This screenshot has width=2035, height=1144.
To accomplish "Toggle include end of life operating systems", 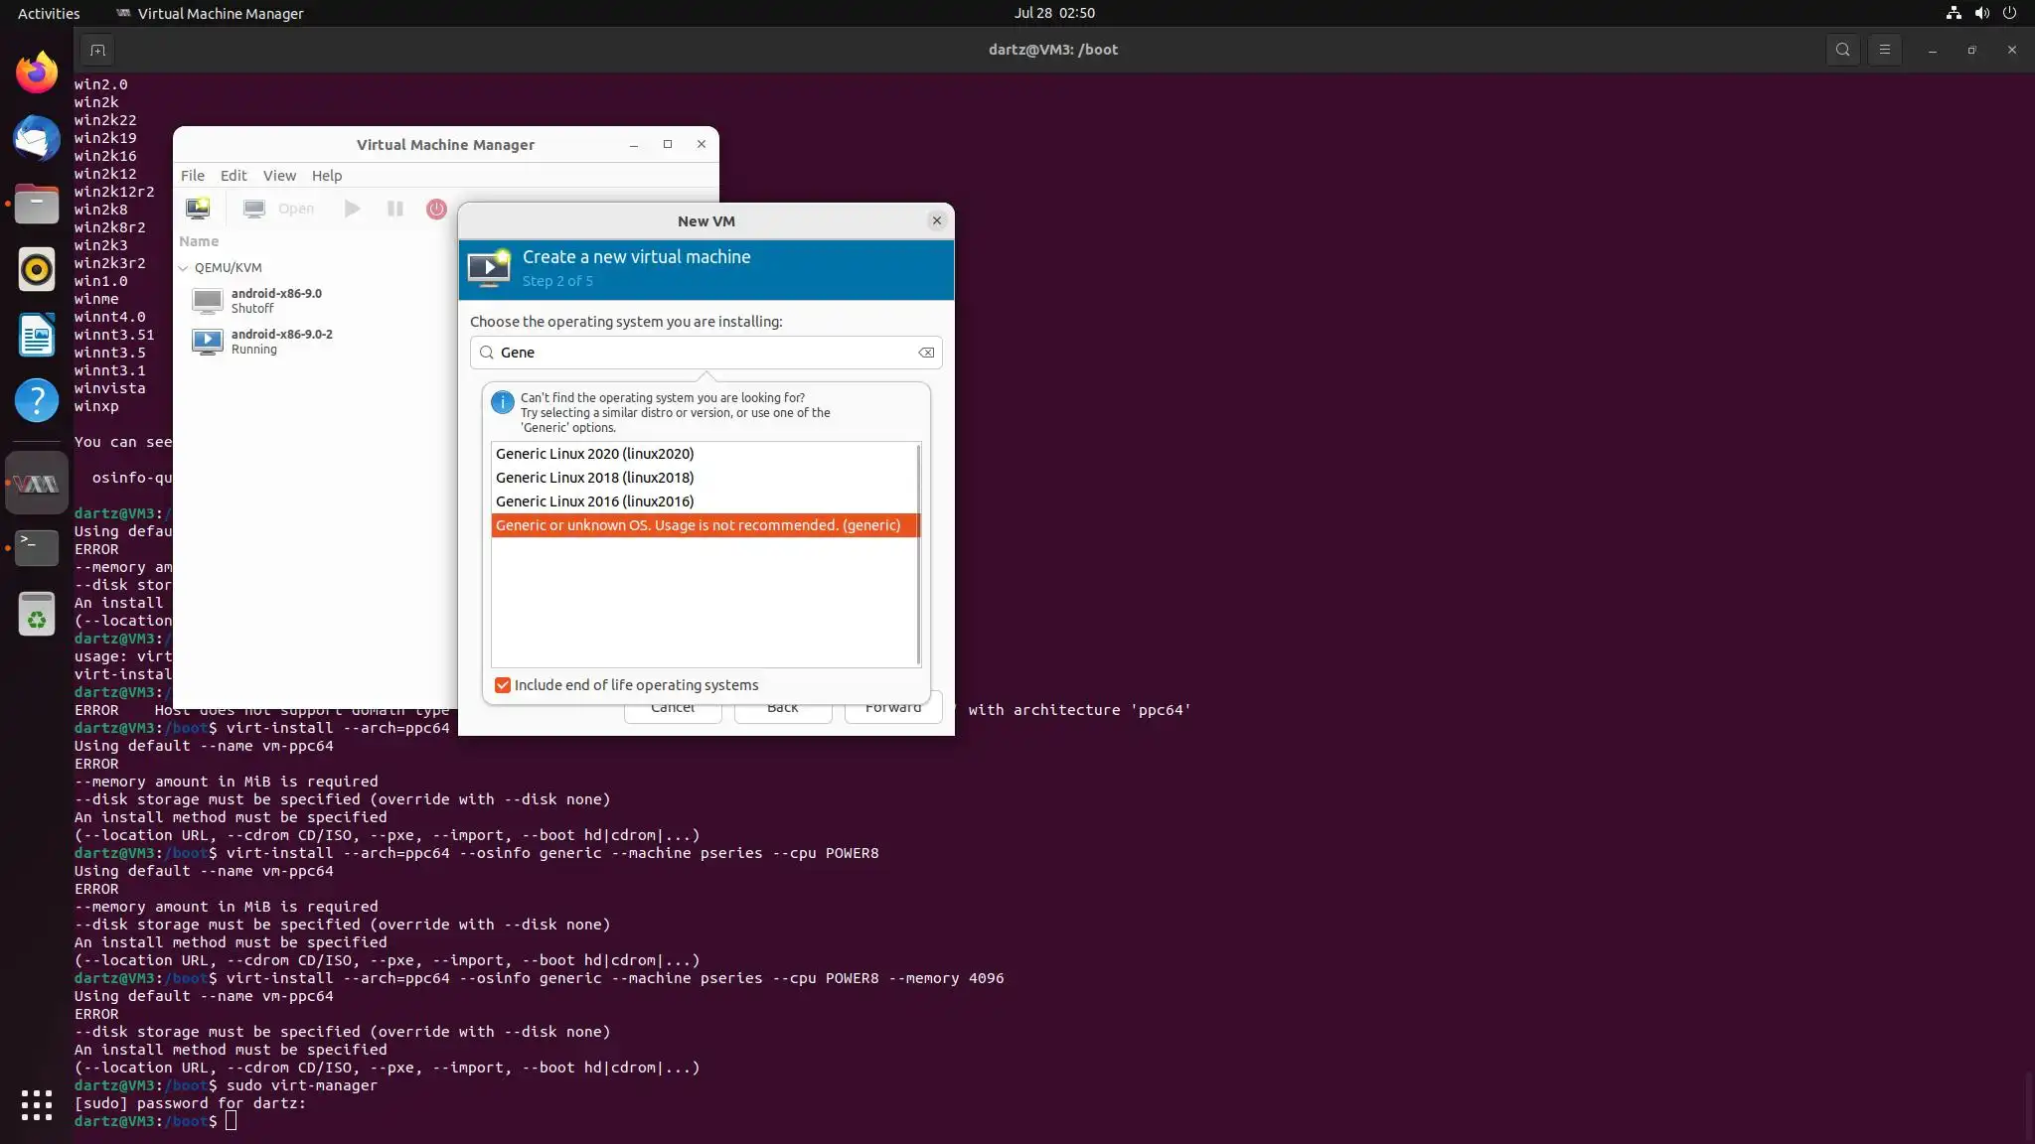I will 503,685.
